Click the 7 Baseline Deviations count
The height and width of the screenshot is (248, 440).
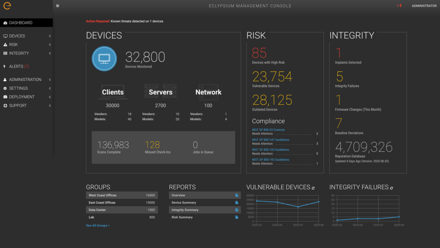(x=339, y=123)
